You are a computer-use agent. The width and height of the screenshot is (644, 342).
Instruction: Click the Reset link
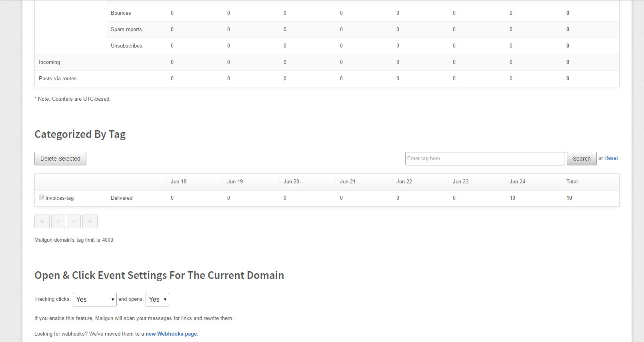click(x=611, y=158)
